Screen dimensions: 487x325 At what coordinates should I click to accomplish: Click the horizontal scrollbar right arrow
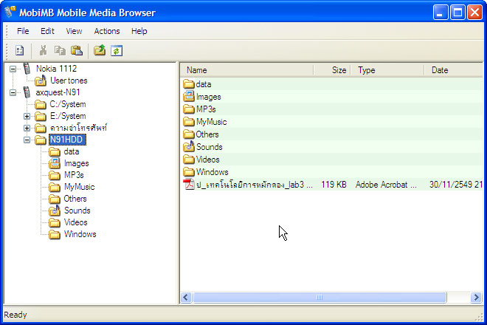click(x=476, y=298)
